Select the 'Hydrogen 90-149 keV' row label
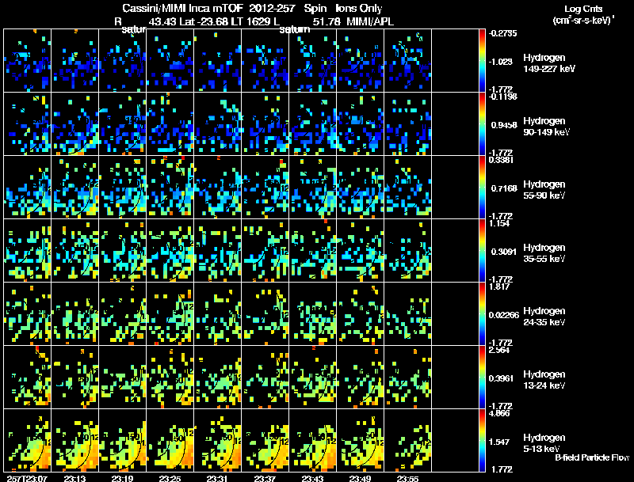Image resolution: width=634 pixels, height=482 pixels. pos(547,127)
